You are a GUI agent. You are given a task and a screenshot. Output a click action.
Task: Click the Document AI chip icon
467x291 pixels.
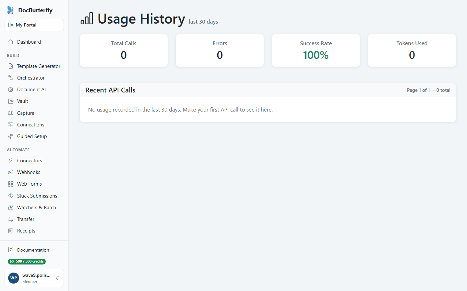(11, 90)
